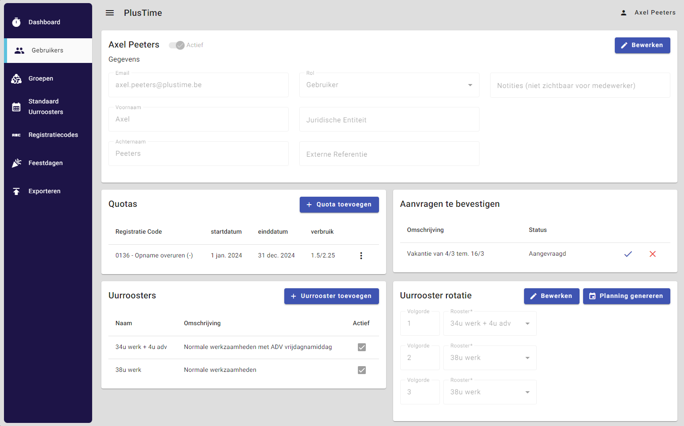Click the Dashboard stopwatch icon

click(x=16, y=22)
